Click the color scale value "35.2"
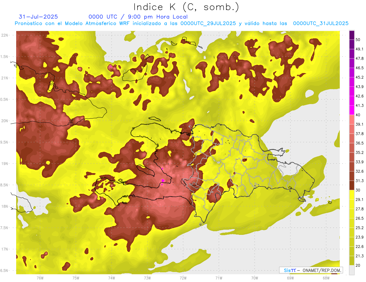Image resolution: width=366 pixels, height=282 pixels. (359, 152)
